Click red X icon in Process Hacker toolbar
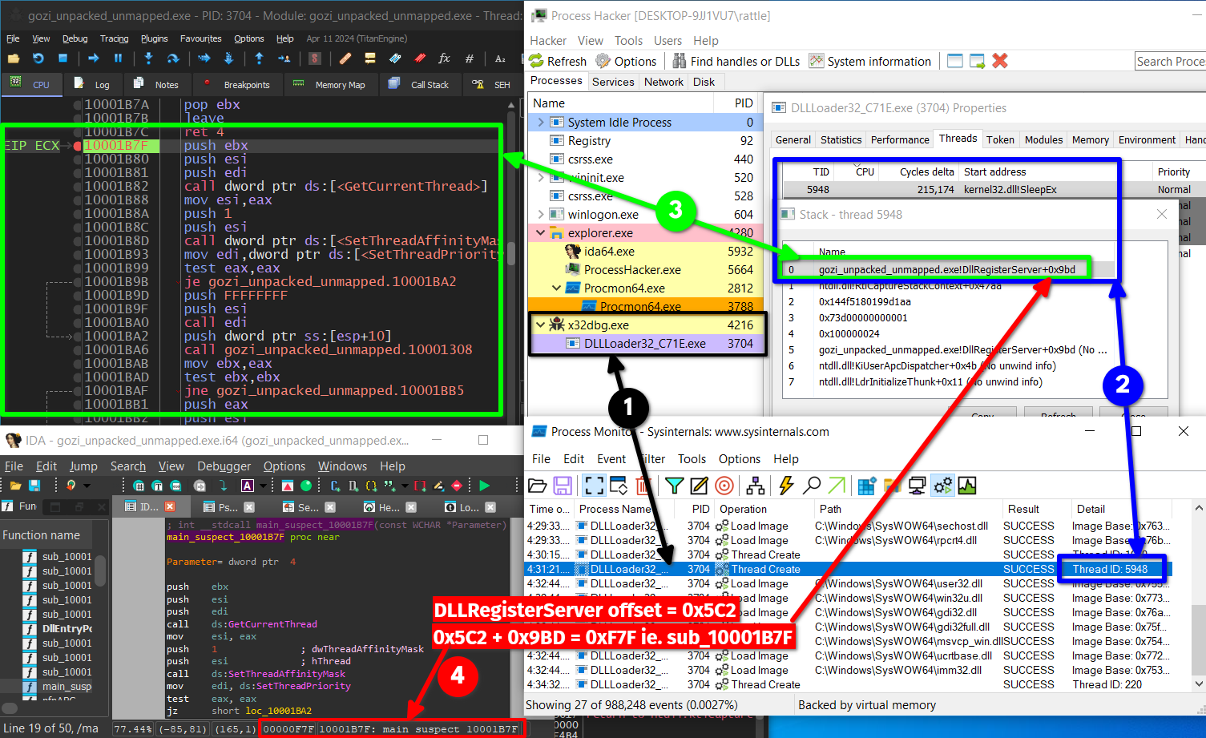 [999, 61]
